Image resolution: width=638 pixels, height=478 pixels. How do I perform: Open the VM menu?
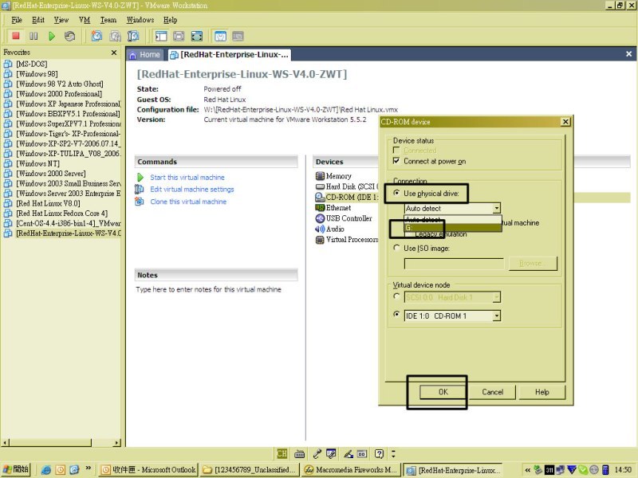click(85, 20)
